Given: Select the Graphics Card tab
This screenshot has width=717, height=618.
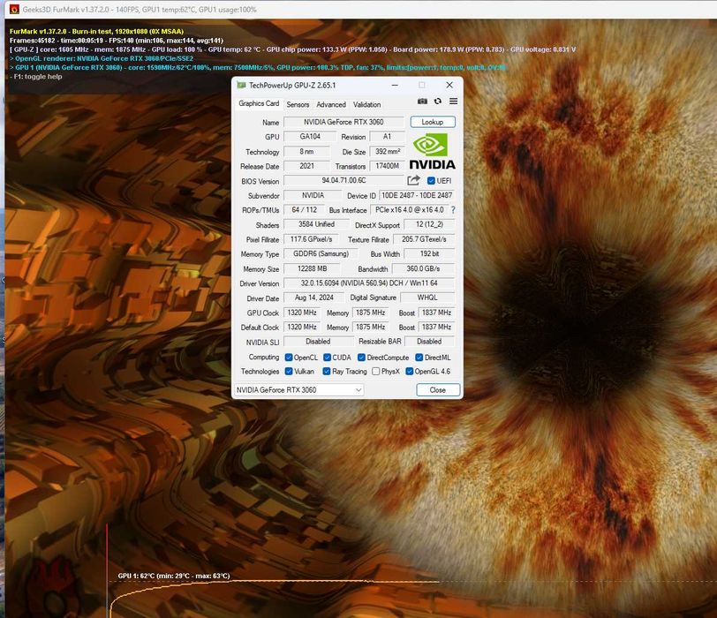Looking at the screenshot, I should tap(259, 104).
